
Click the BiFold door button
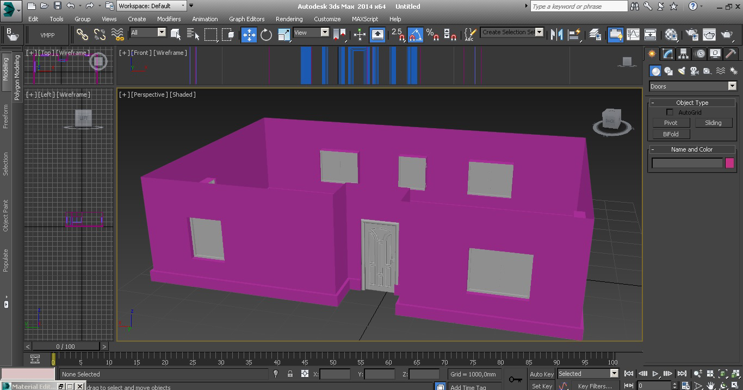[671, 134]
